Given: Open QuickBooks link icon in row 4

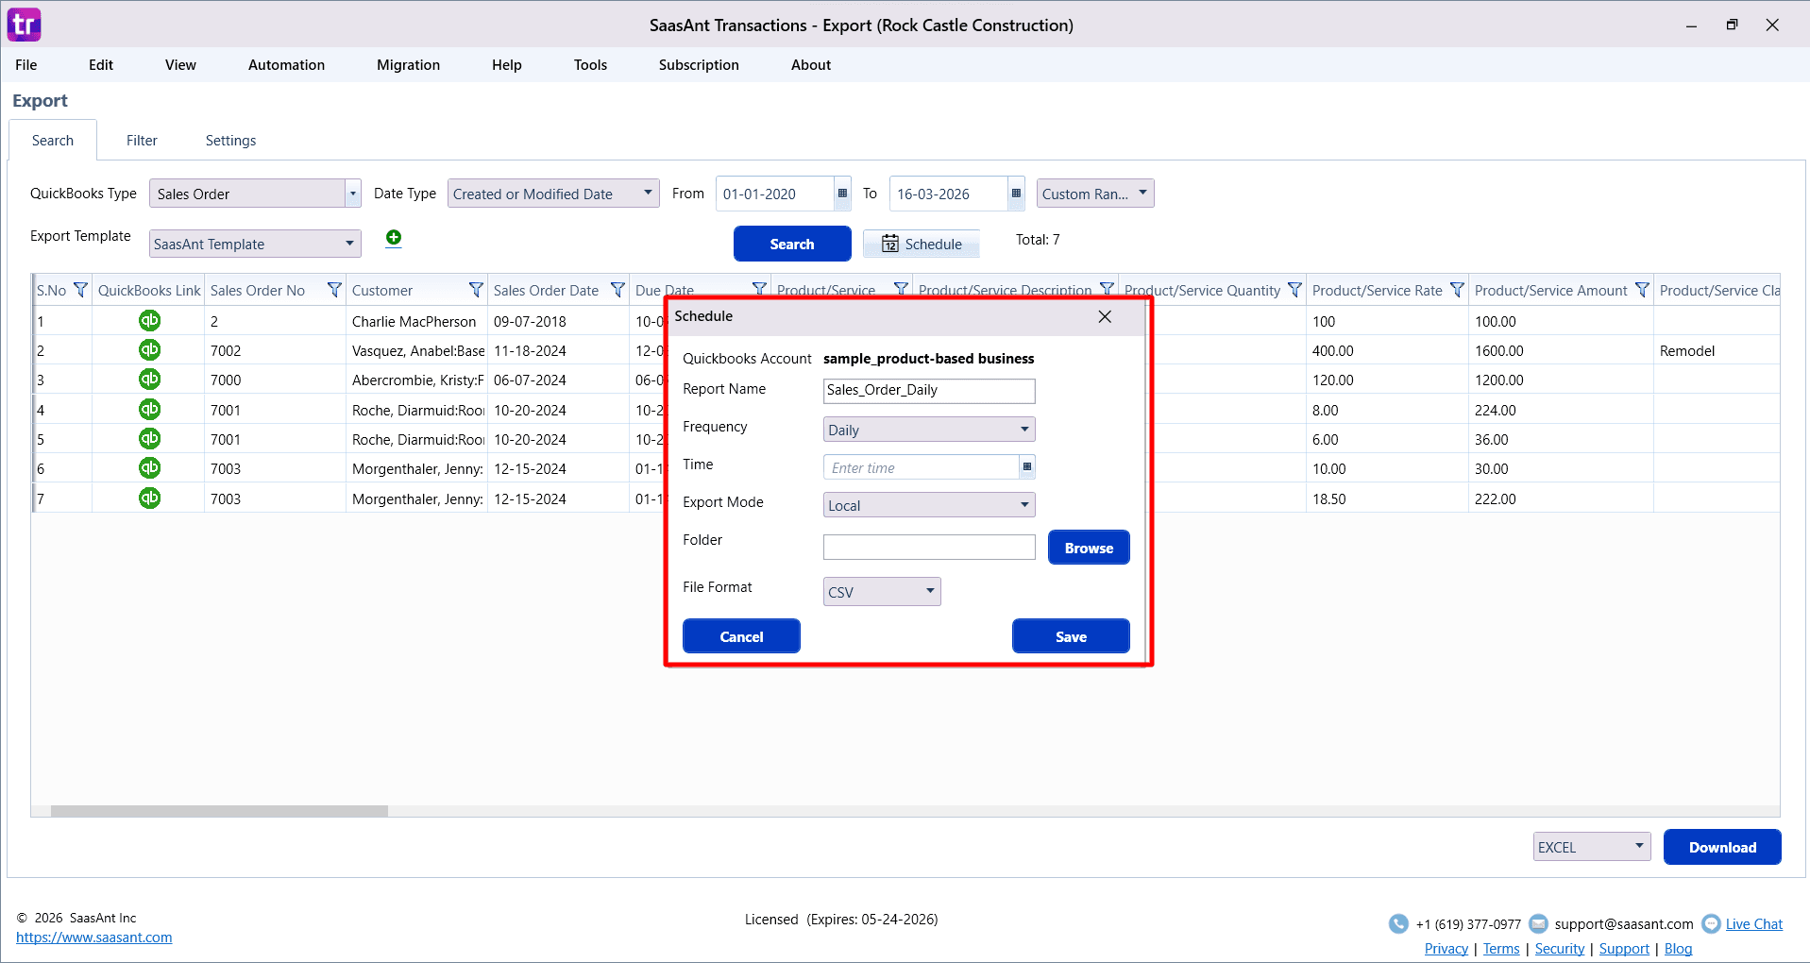Looking at the screenshot, I should click(149, 410).
